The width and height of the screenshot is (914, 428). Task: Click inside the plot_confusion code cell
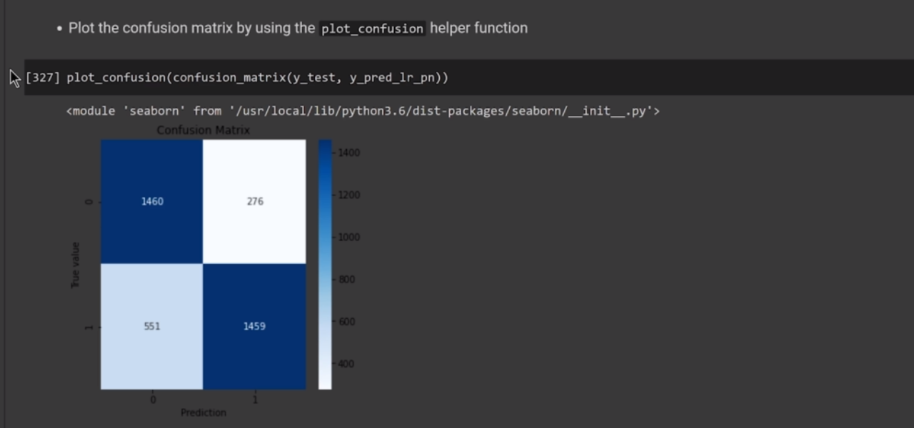pos(607,78)
